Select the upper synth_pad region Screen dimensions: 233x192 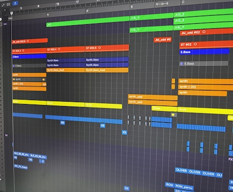[x=153, y=97]
